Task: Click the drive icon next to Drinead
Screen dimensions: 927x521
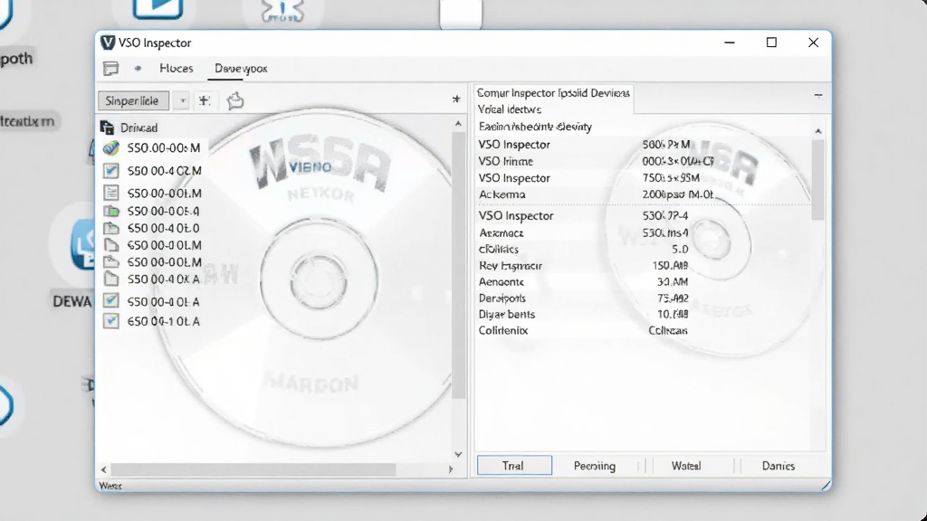Action: (x=107, y=128)
